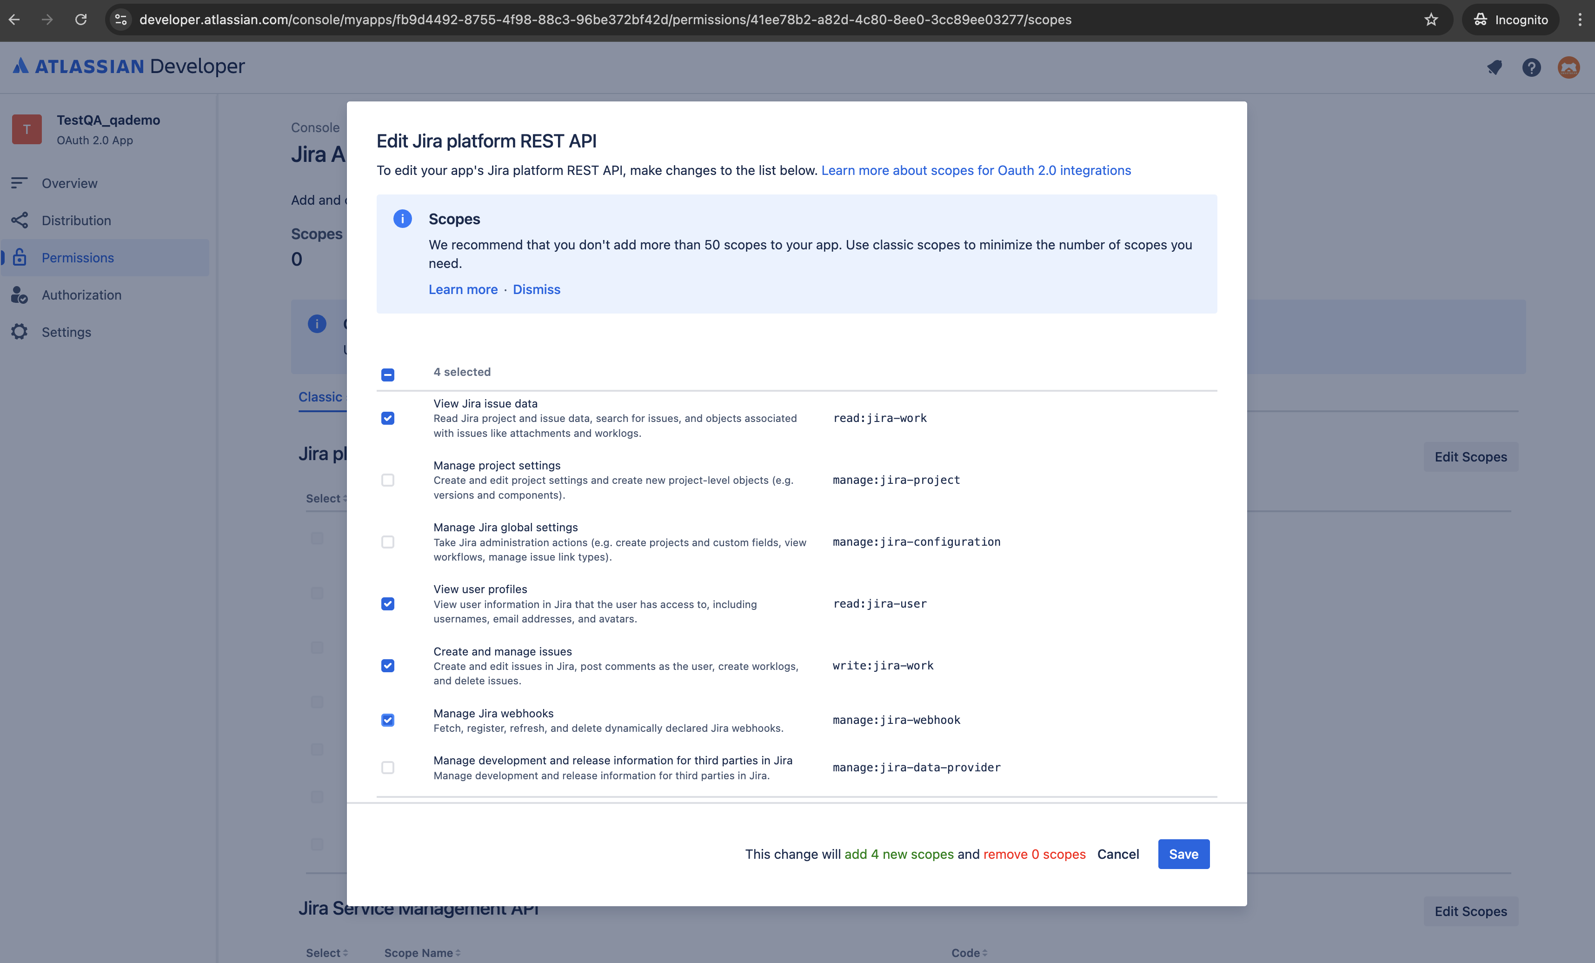Image resolution: width=1595 pixels, height=963 pixels.
Task: Reload the page
Action: click(81, 20)
